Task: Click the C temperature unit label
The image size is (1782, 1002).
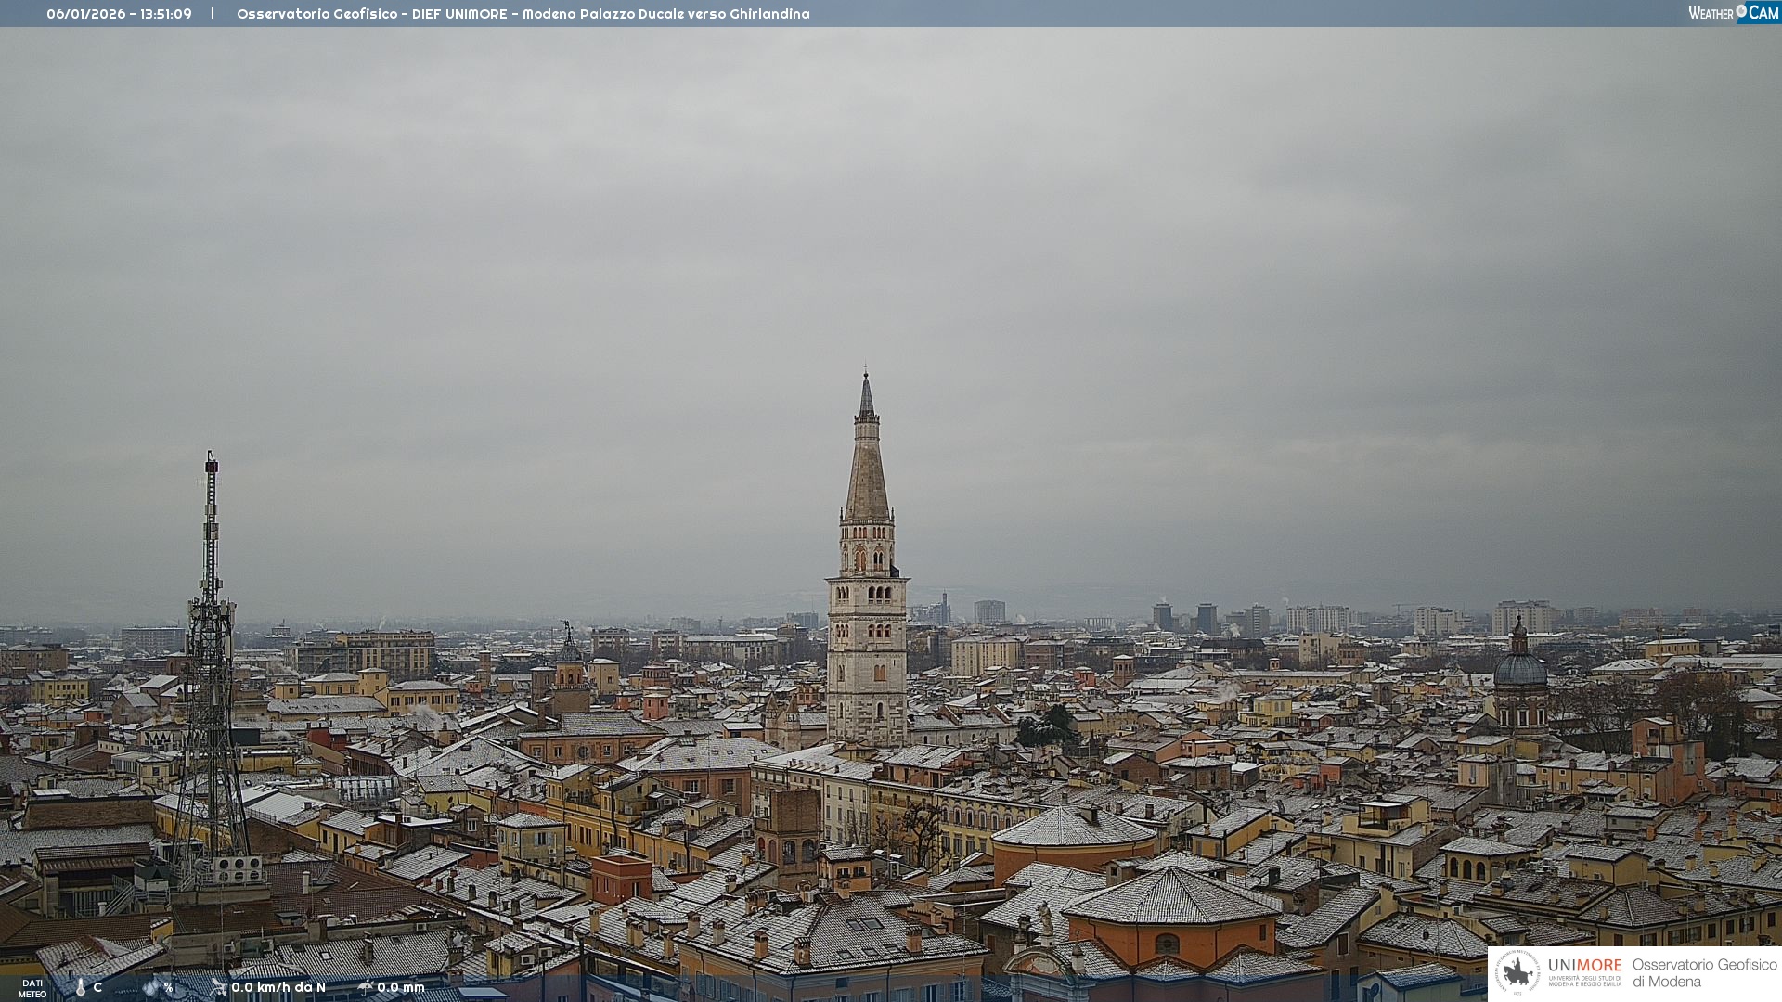Action: click(97, 987)
